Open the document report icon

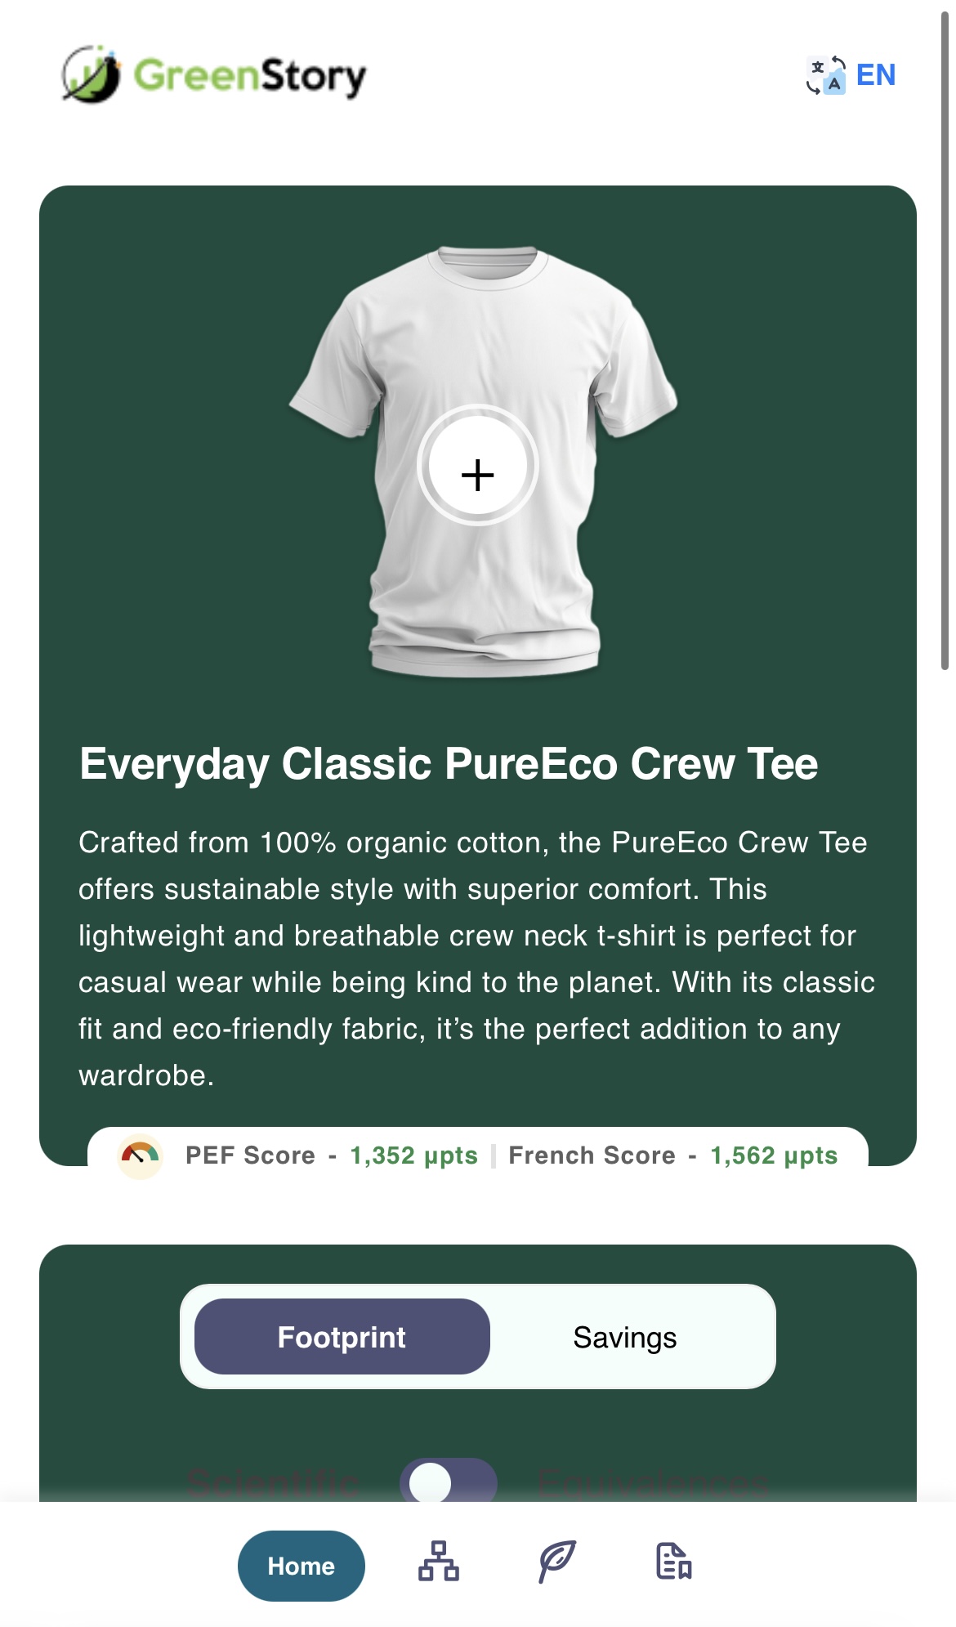pyautogui.click(x=674, y=1561)
